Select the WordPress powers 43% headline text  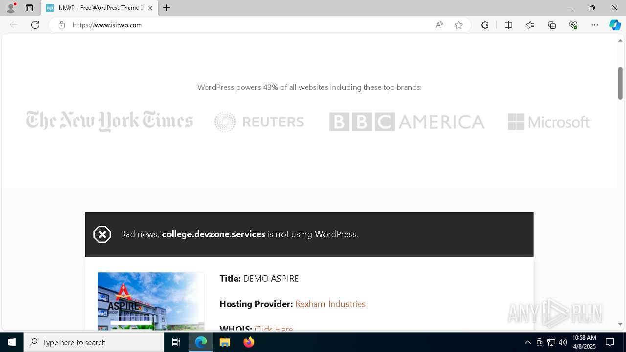point(310,88)
